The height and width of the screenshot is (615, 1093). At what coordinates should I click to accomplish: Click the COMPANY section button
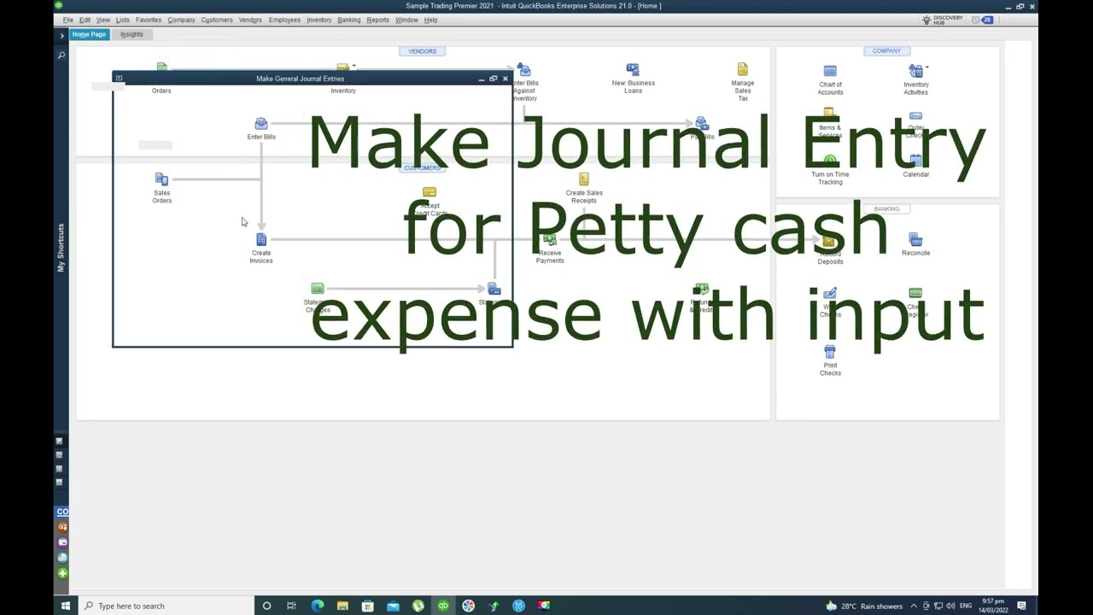pos(886,51)
